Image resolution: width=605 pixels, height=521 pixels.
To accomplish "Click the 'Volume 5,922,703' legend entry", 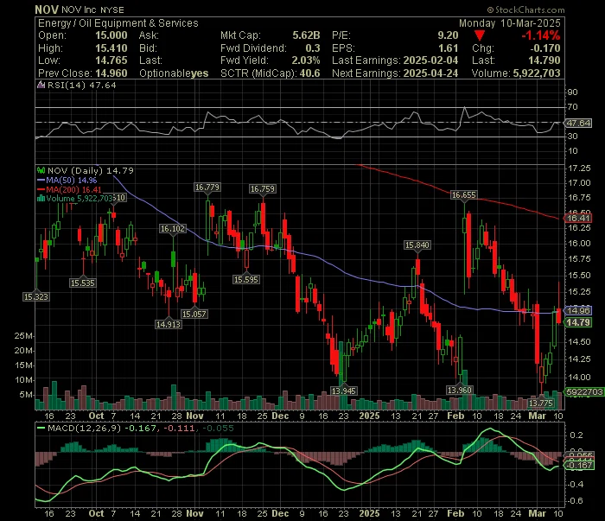I will (80, 199).
